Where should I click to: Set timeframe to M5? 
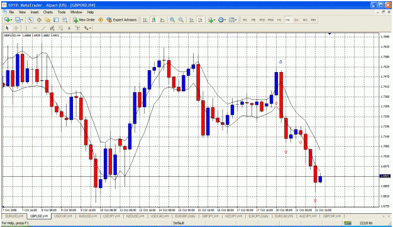(x=253, y=20)
